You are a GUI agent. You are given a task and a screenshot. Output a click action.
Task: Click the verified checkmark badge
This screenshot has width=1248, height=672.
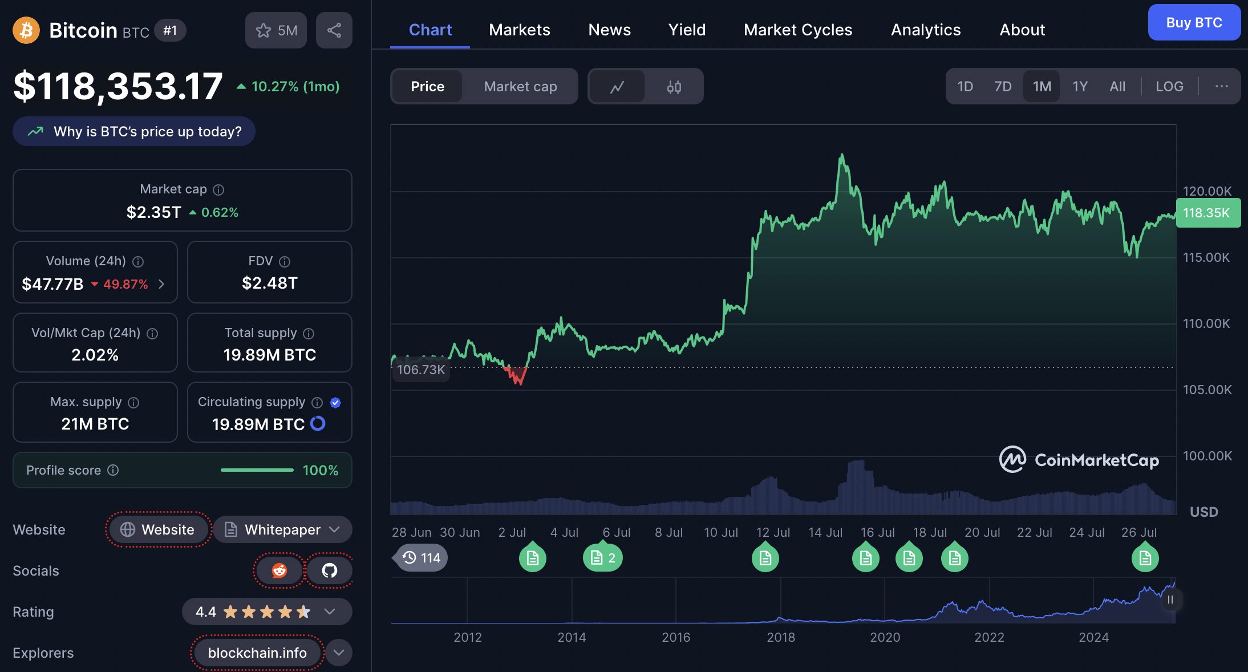point(335,402)
